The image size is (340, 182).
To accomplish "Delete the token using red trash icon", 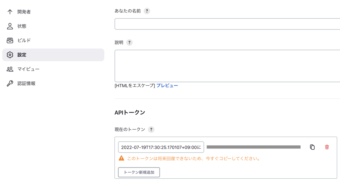I will (327, 147).
